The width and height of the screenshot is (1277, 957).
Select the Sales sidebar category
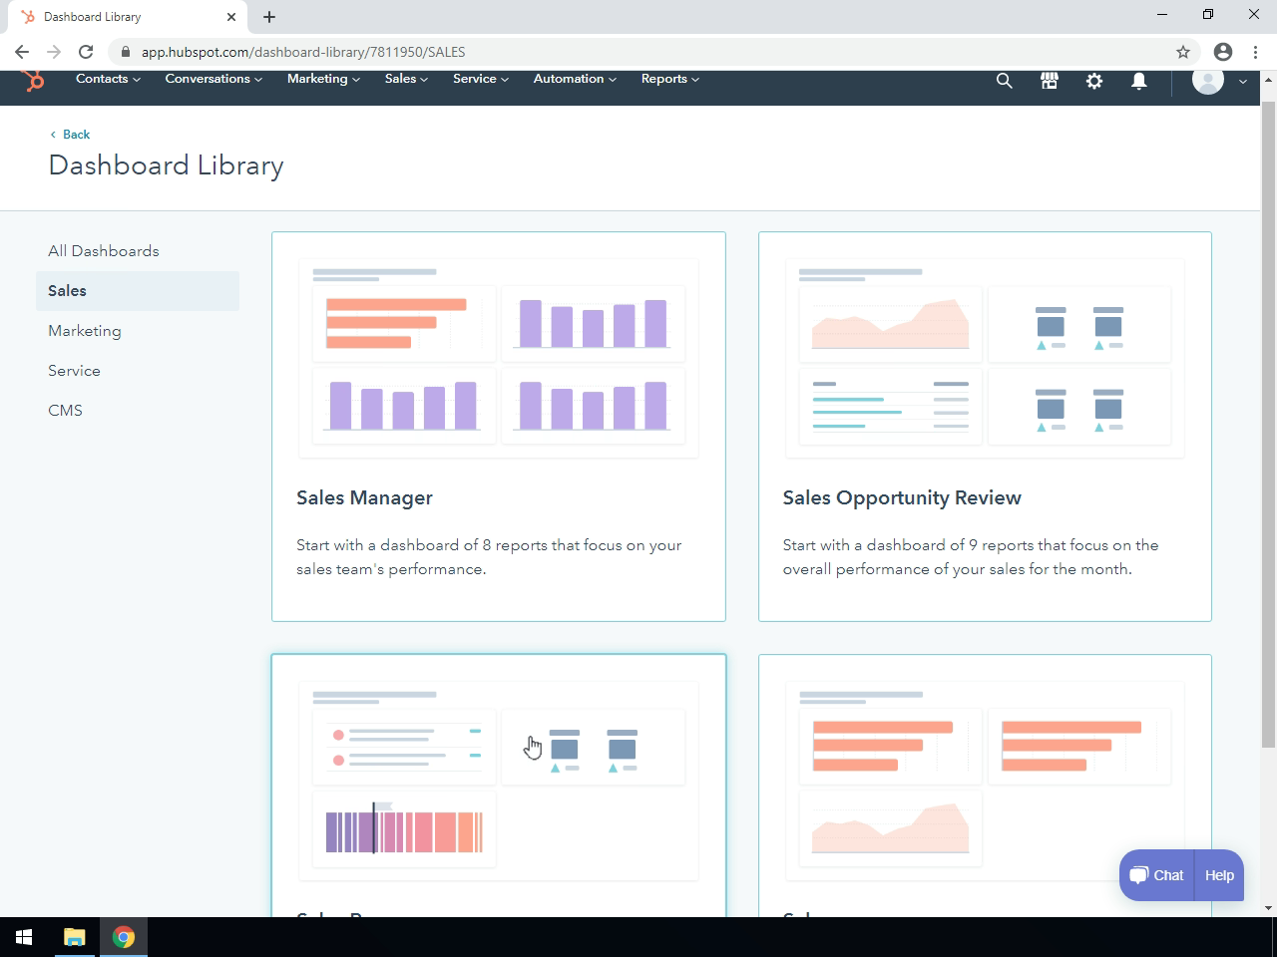click(x=138, y=291)
